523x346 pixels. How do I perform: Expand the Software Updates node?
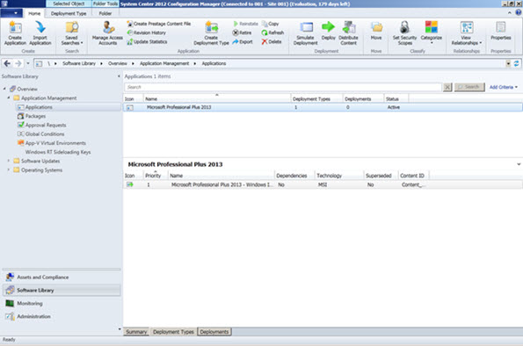9,161
